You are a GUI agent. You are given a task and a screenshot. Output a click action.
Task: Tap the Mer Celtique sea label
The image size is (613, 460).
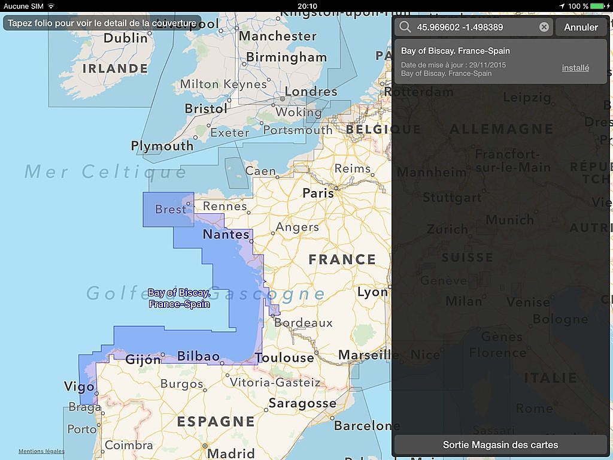coord(105,172)
